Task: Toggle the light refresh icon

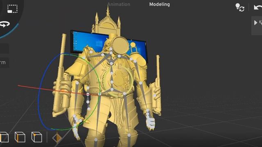Action: pos(240,7)
